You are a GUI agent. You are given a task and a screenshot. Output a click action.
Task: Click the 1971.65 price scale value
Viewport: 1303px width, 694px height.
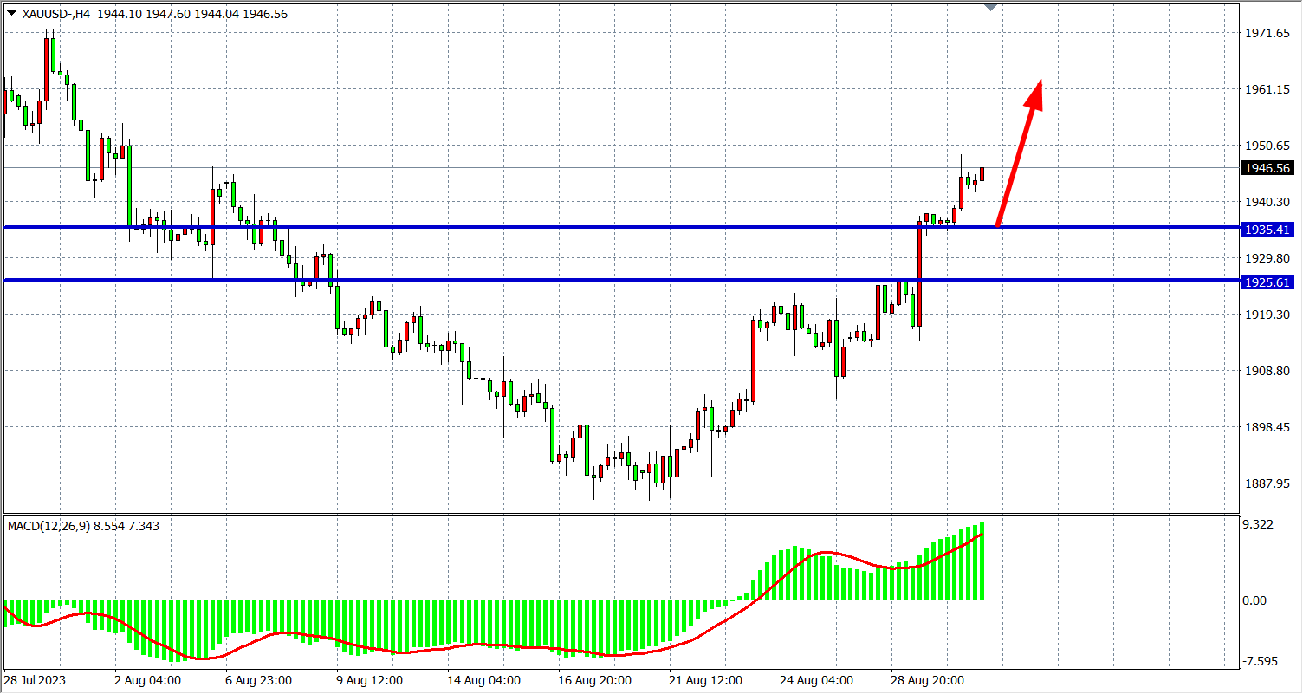[x=1266, y=33]
